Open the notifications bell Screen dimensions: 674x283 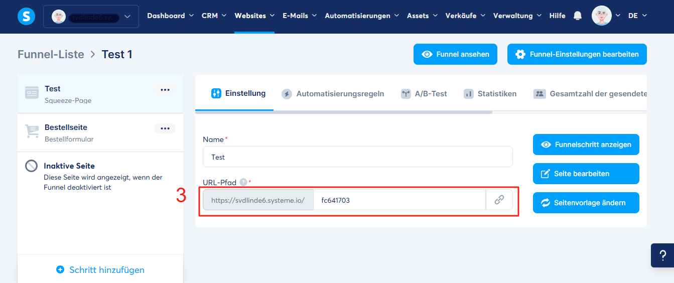pos(578,16)
